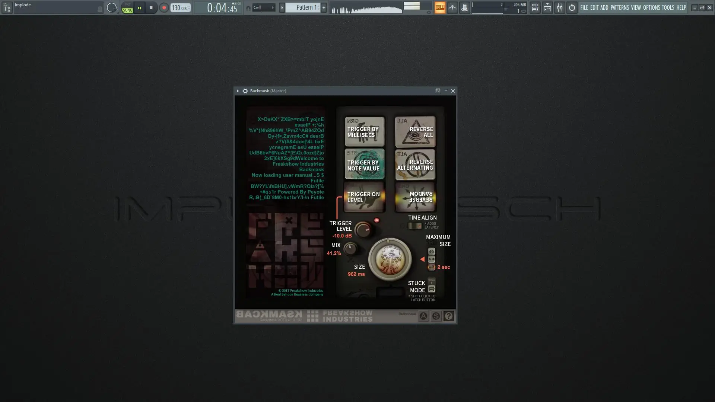Click the Stuck Mode lower latch button

pyautogui.click(x=431, y=289)
